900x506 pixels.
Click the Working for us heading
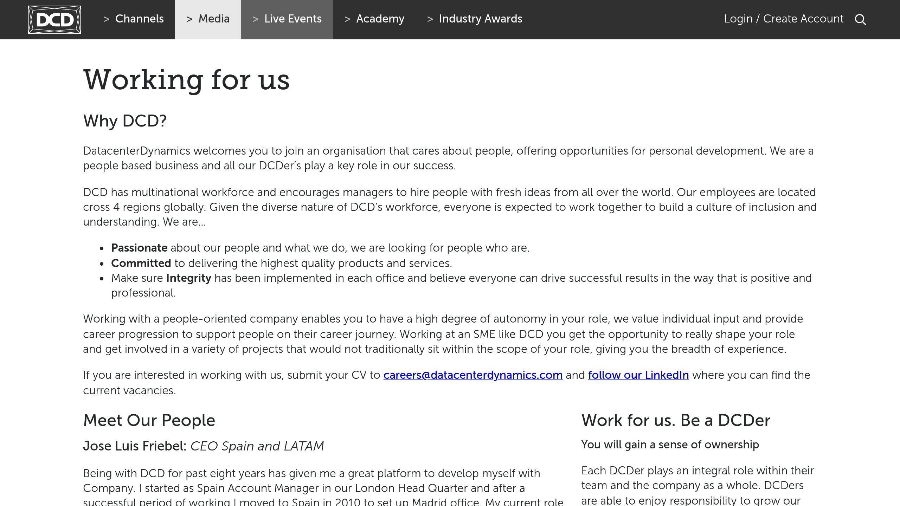186,80
